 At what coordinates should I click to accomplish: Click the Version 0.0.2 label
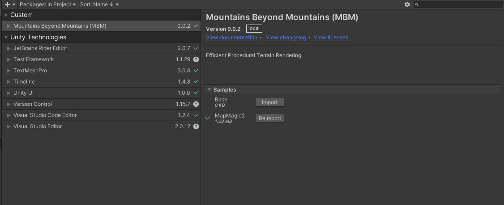click(223, 29)
